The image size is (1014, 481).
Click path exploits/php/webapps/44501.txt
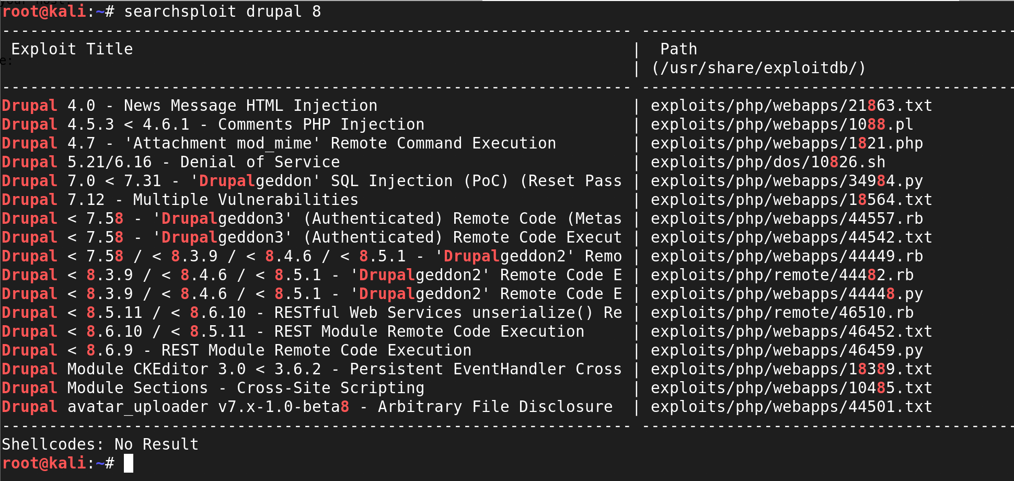pos(791,407)
